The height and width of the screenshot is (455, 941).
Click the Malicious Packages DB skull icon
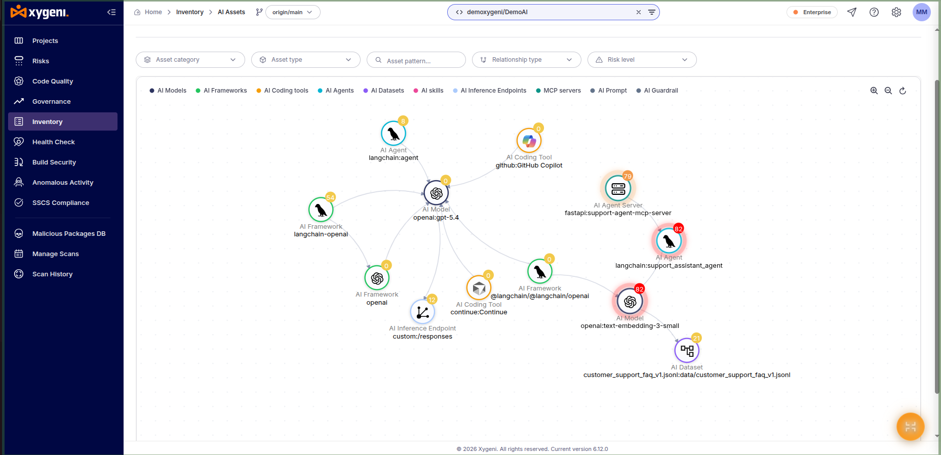pos(19,233)
